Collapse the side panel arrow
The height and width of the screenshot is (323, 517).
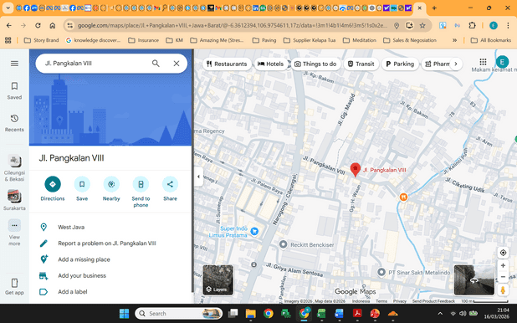[x=198, y=177]
